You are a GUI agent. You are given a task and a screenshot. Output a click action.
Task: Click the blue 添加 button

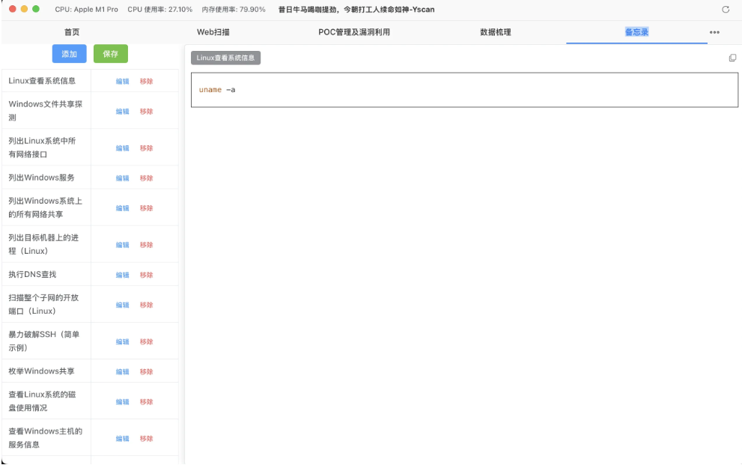click(69, 54)
